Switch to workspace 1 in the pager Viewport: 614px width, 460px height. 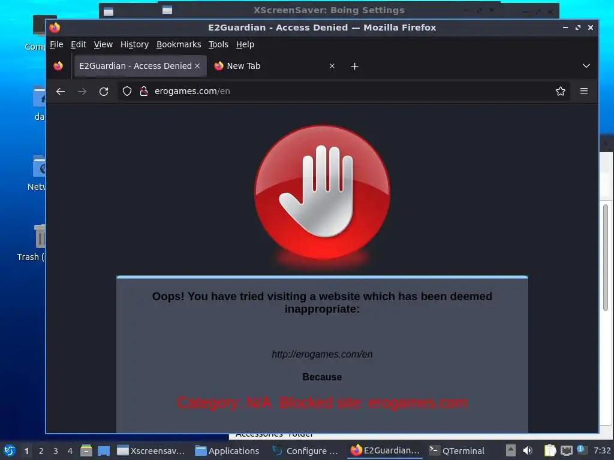(x=26, y=451)
